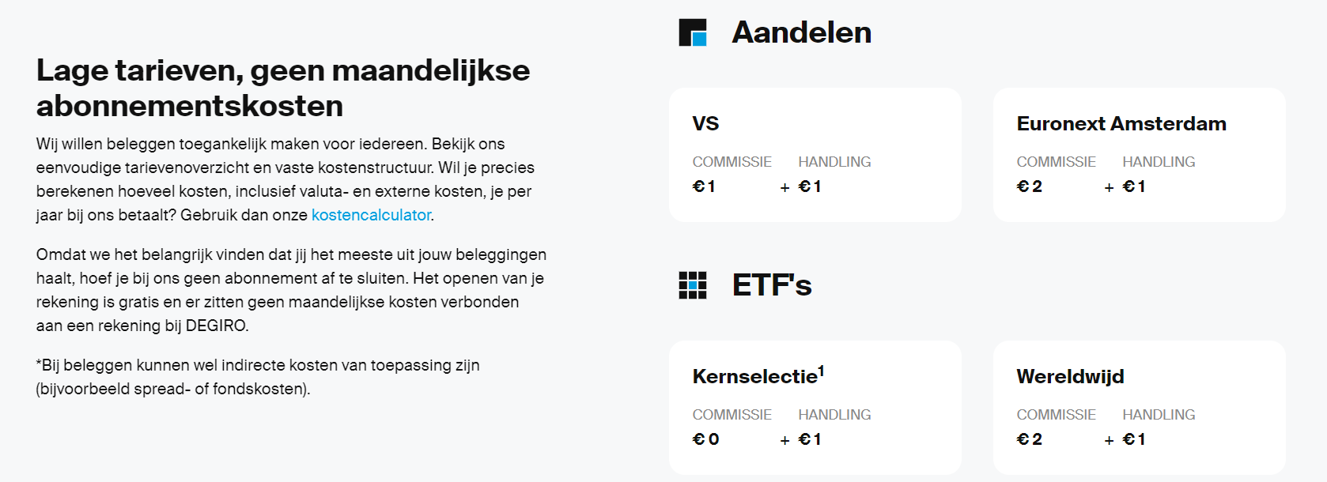Choose the Wereldwijd card heading
Image resolution: width=1327 pixels, height=482 pixels.
coord(1070,377)
